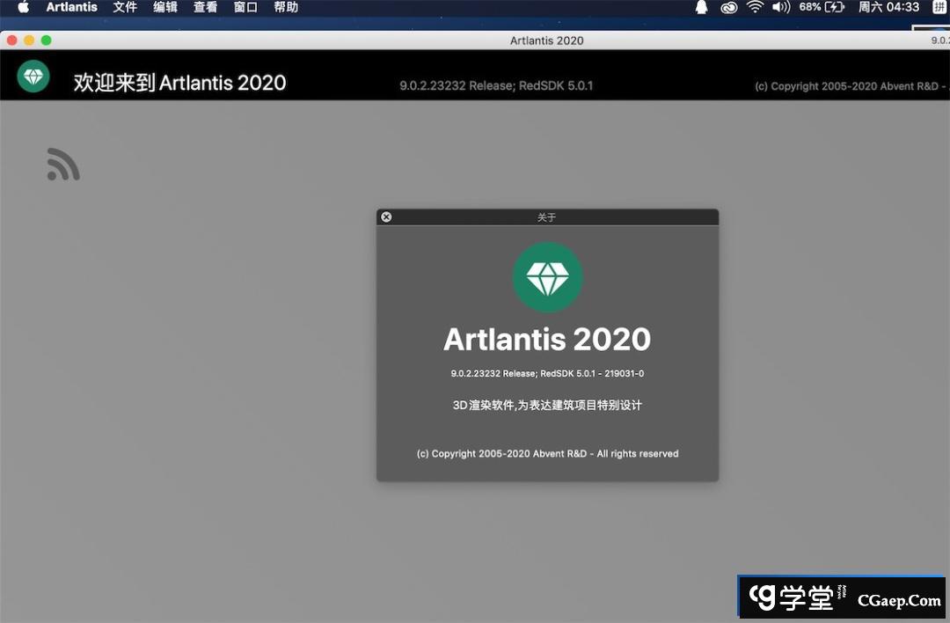
Task: Open the Apple menu
Action: (x=23, y=7)
